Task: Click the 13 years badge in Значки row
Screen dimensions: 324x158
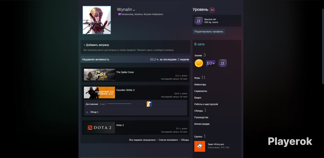Action: (222, 63)
